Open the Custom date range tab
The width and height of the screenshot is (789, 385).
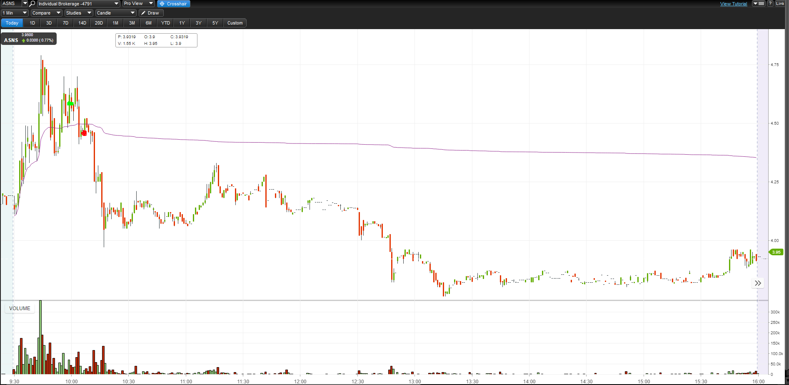click(235, 23)
